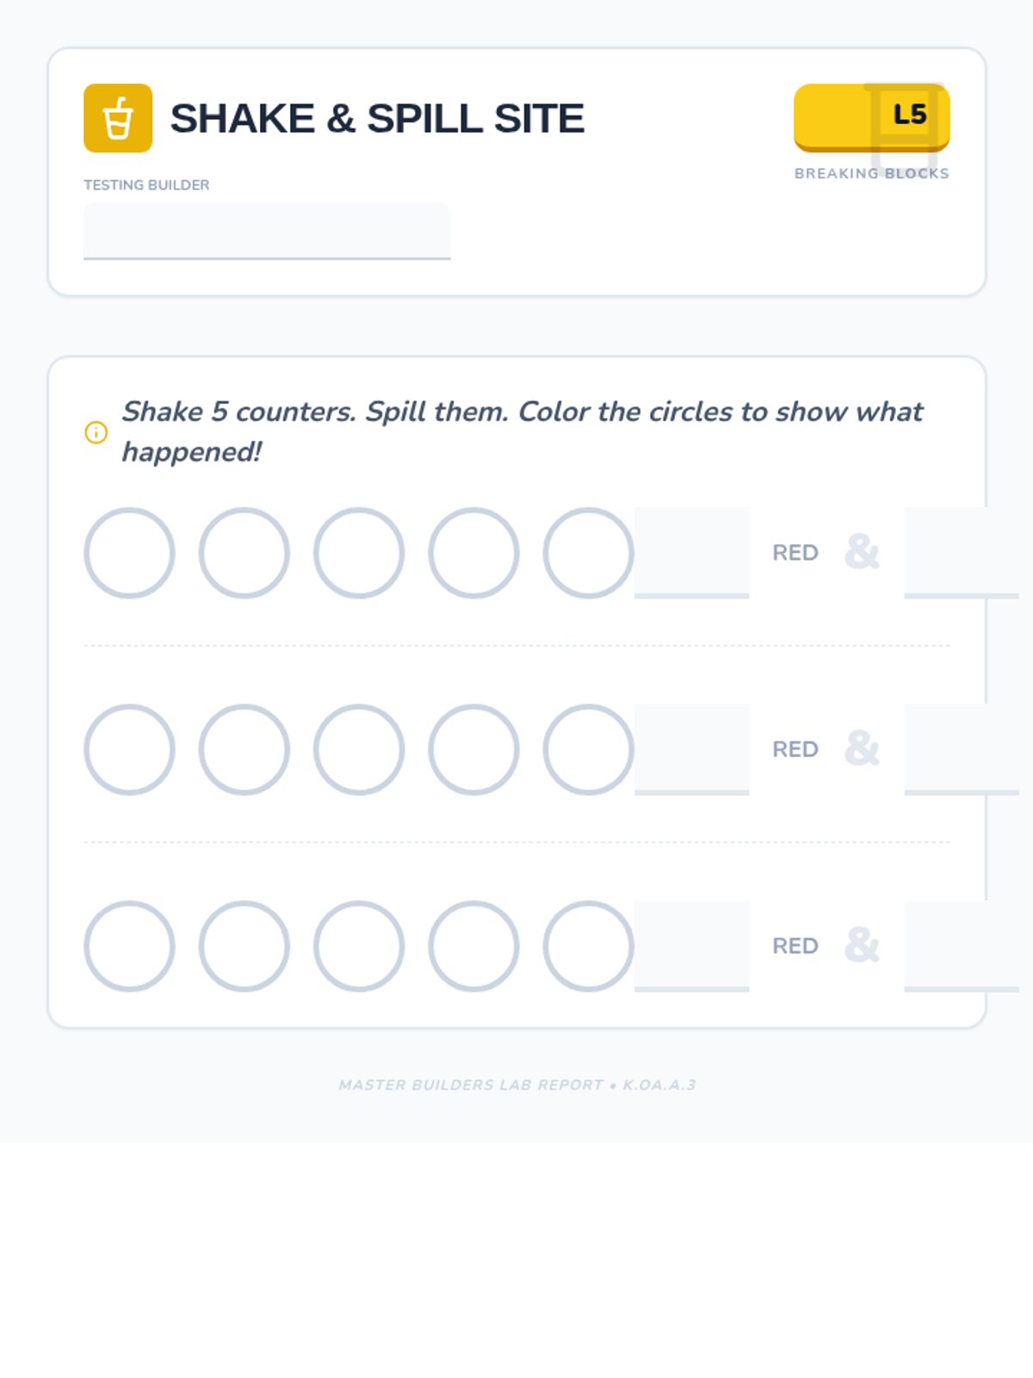Click the second answer box in row two
The width and height of the screenshot is (1033, 1378).
click(x=960, y=748)
